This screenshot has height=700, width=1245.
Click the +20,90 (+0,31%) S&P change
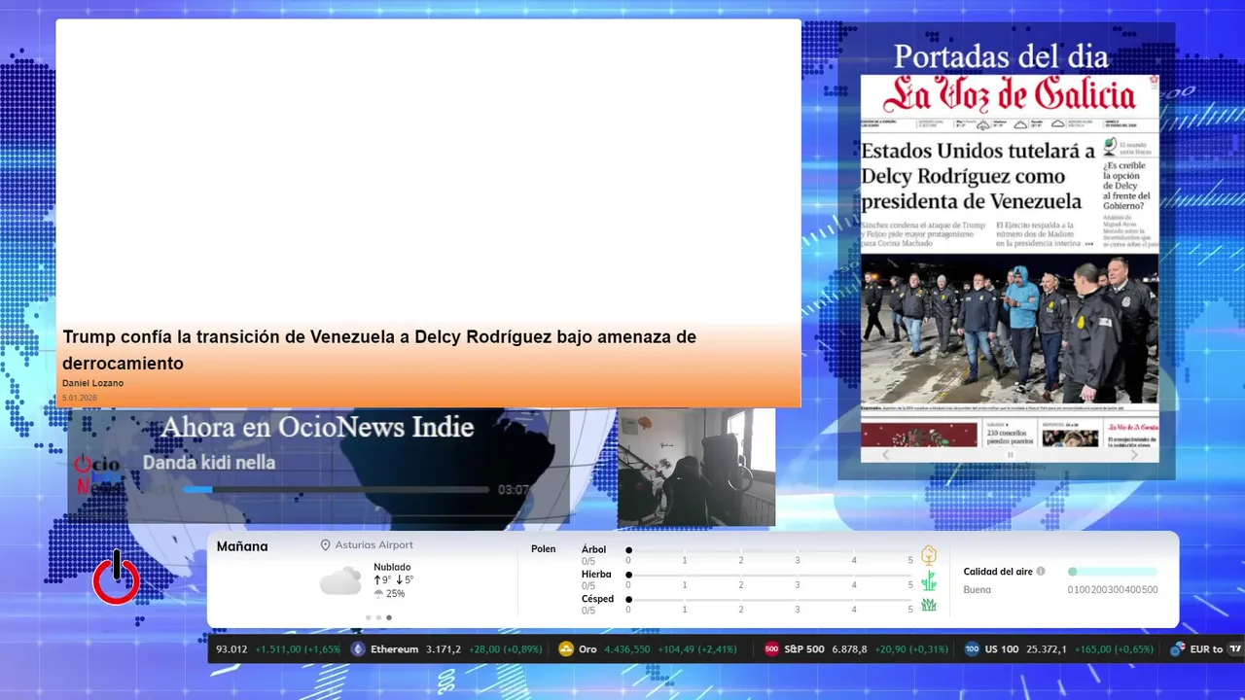911,649
